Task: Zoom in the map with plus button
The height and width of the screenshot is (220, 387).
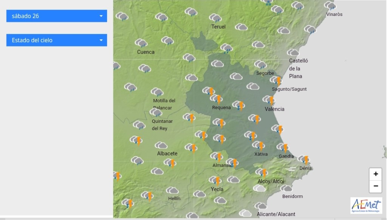Action: 376,174
